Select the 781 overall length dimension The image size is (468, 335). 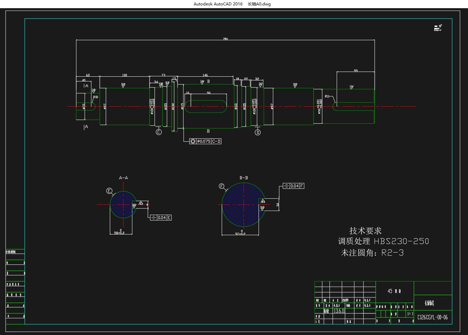tap(225, 39)
